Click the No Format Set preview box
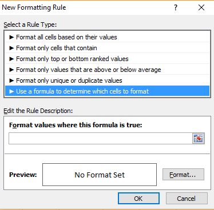The image size is (214, 210). point(100,175)
